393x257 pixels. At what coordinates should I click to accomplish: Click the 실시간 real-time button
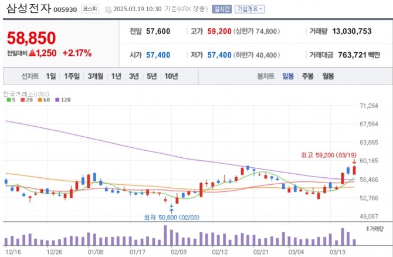[x=222, y=9]
